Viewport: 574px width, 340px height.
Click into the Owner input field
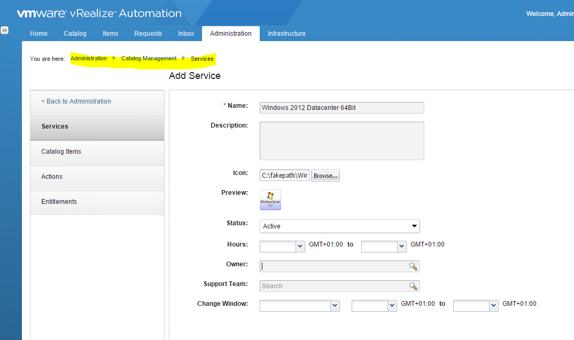coord(340,266)
